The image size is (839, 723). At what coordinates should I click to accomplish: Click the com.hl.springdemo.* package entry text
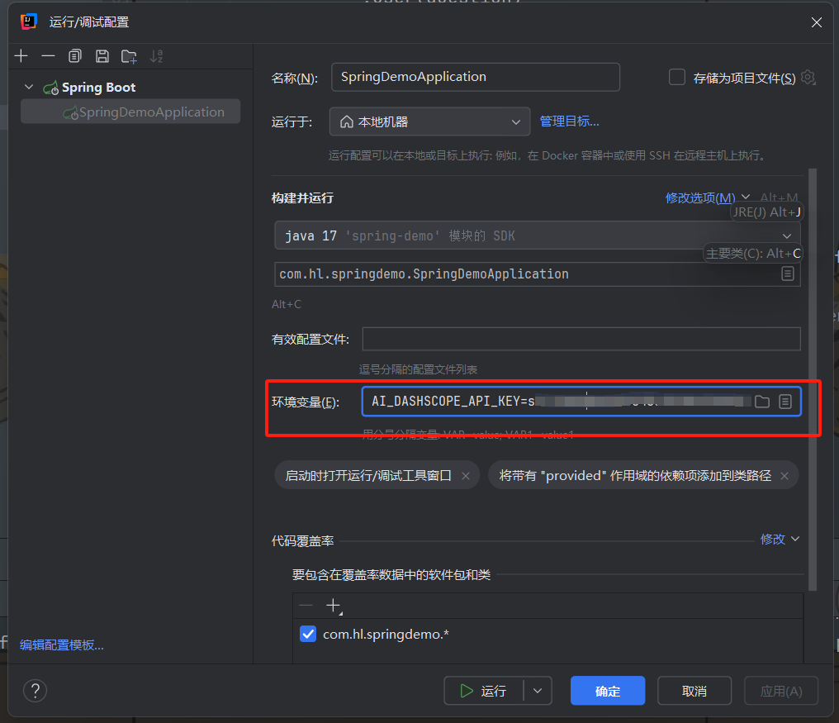point(386,634)
